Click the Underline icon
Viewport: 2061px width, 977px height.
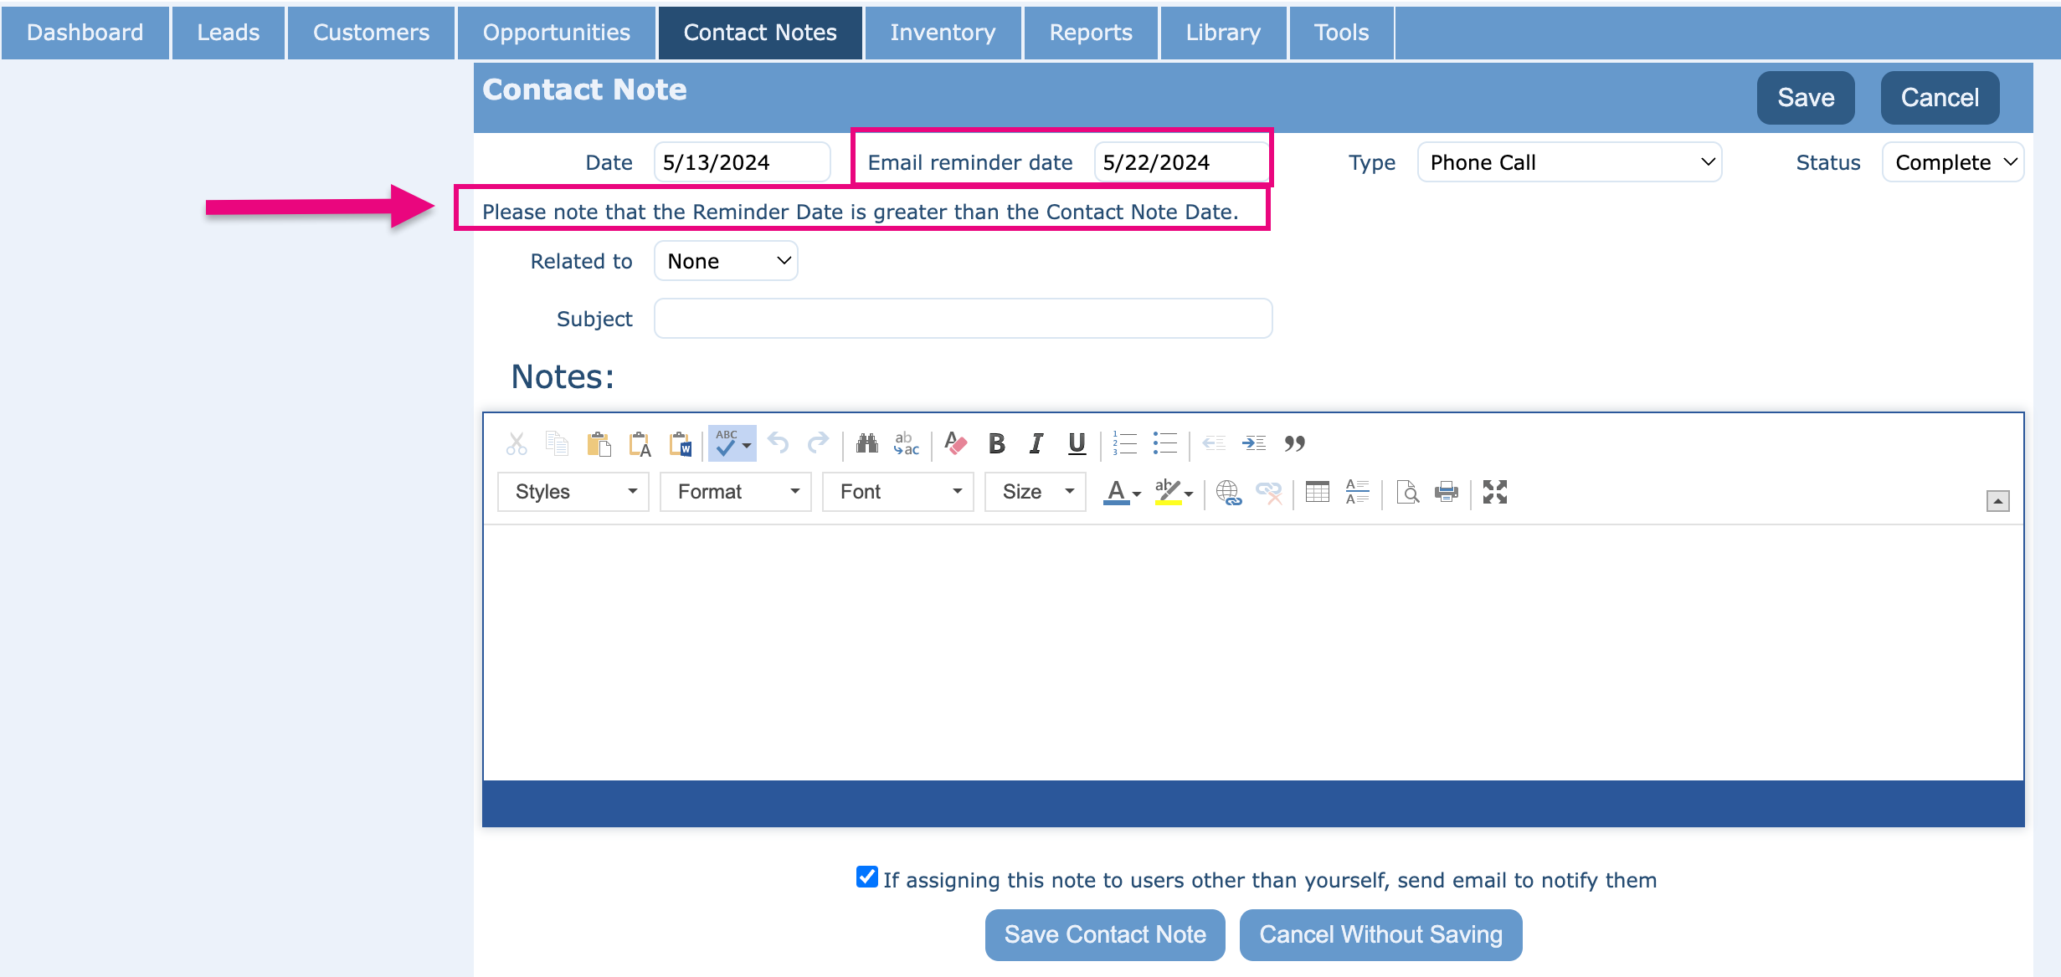pyautogui.click(x=1077, y=443)
